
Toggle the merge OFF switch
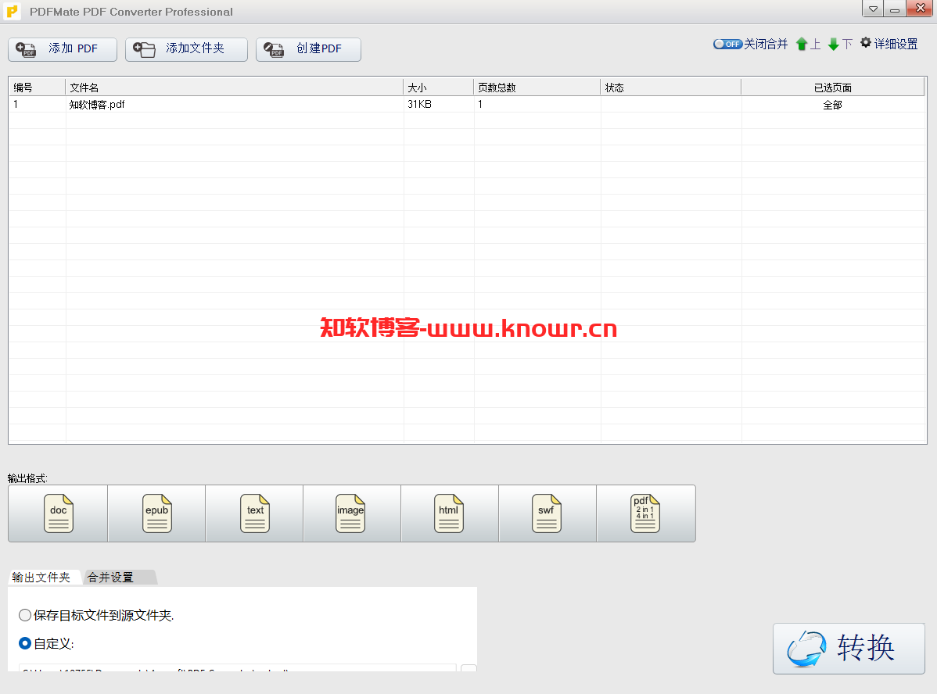(x=727, y=45)
